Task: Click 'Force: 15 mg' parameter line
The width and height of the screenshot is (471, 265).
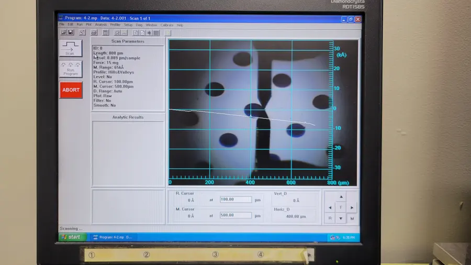Action: (106, 62)
